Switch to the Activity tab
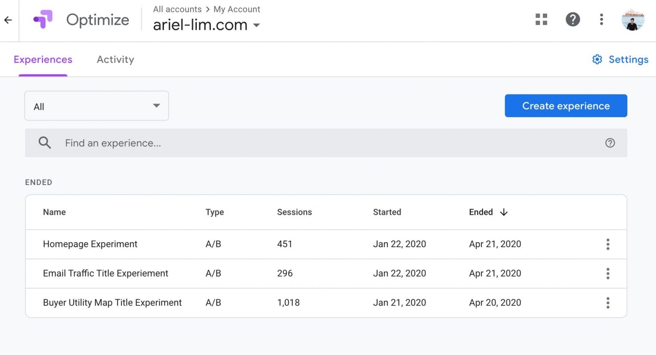This screenshot has width=656, height=355. [115, 59]
